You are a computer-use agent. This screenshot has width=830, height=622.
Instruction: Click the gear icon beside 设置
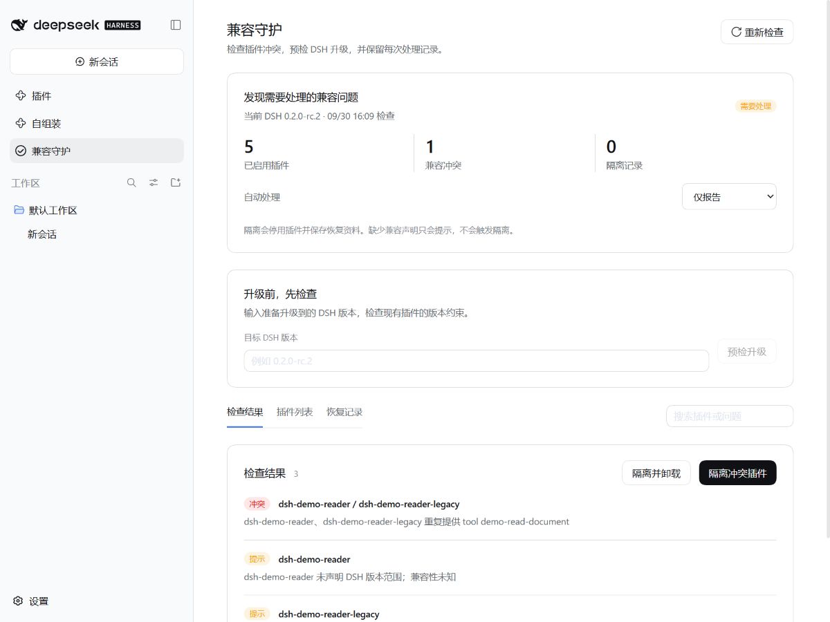[19, 601]
